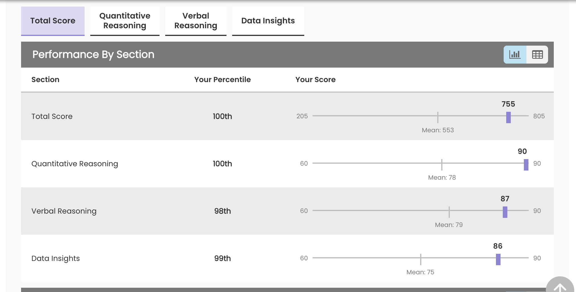Click the Data Insights mean 75 tick
Viewport: 576px width, 292px height.
coord(420,259)
